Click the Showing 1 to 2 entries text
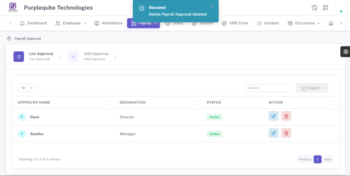The image size is (350, 176). coord(39,159)
